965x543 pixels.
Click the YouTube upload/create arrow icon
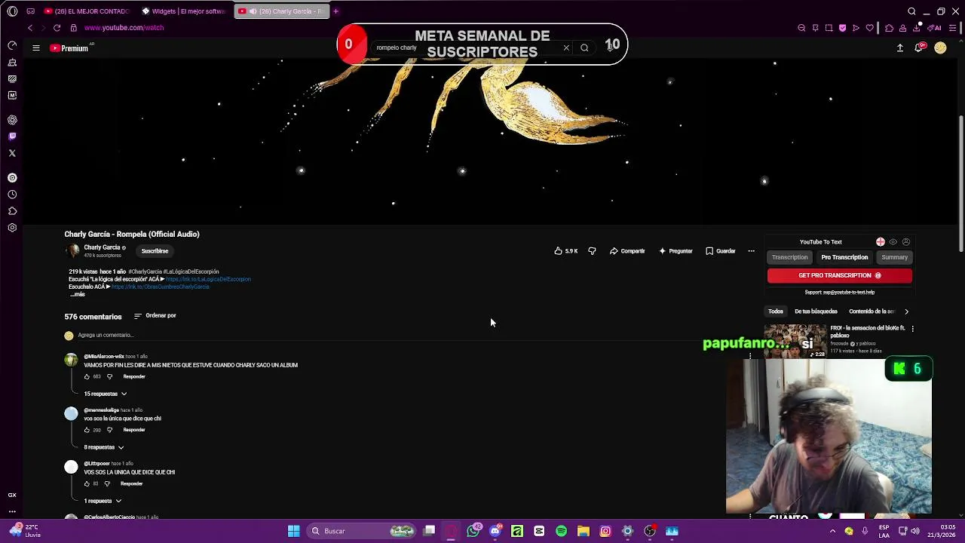tap(899, 48)
